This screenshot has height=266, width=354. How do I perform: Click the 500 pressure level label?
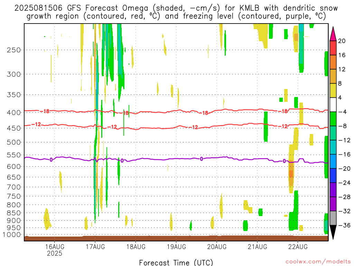pyautogui.click(x=14, y=142)
